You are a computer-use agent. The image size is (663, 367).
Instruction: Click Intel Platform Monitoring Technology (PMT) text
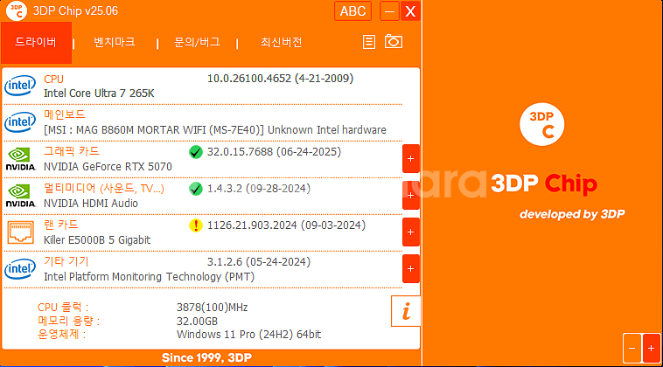(x=150, y=277)
